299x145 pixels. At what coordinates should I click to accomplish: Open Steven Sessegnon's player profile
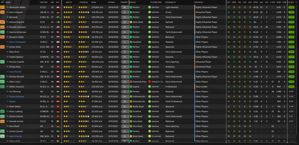18,42
